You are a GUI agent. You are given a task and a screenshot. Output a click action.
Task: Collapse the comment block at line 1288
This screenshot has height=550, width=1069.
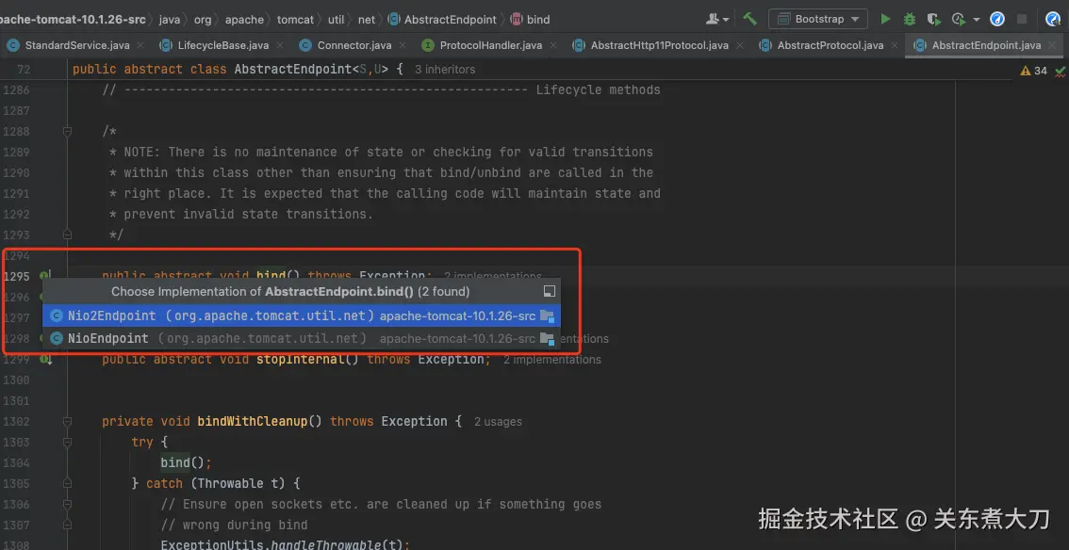point(67,131)
